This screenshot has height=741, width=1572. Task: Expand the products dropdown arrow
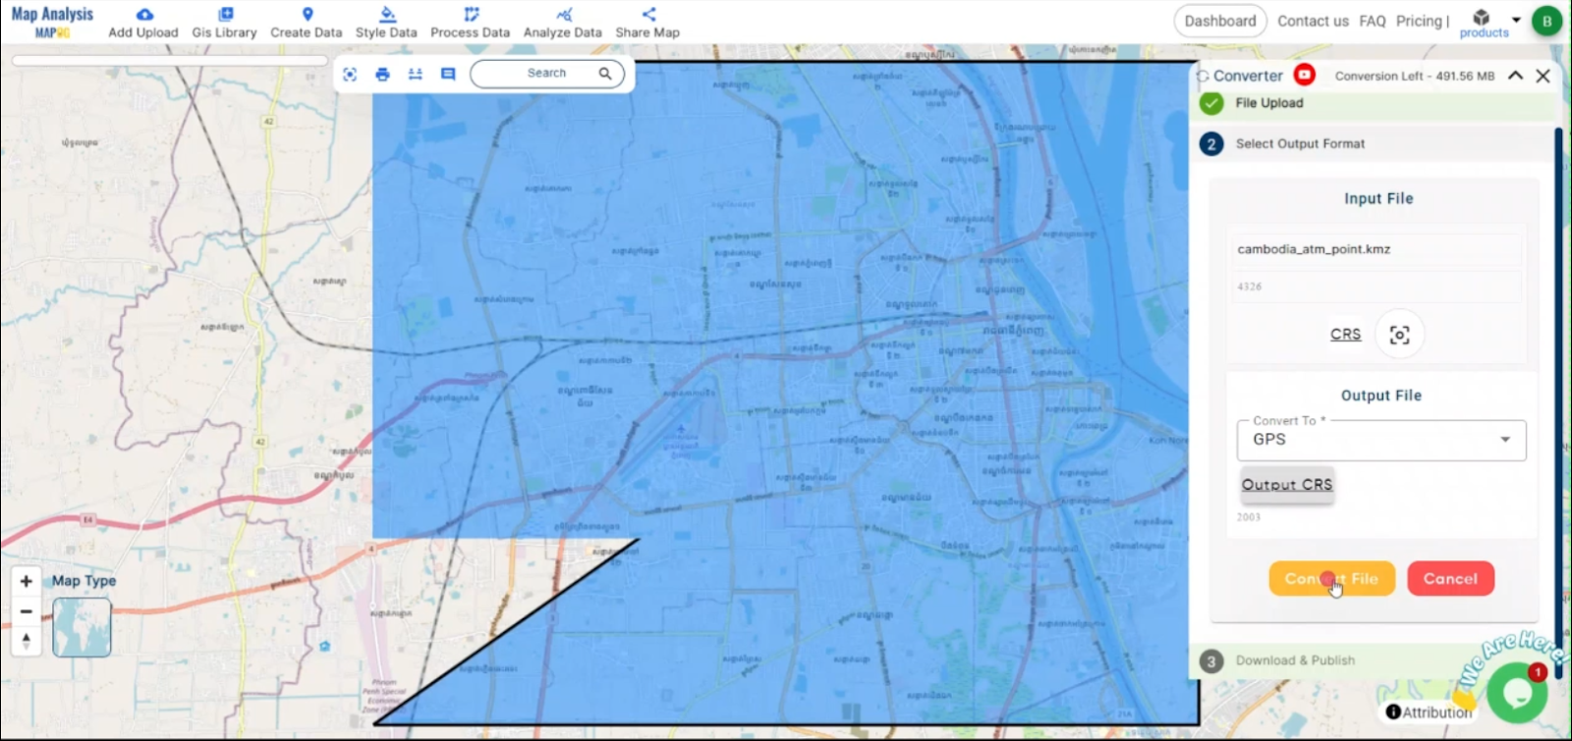(x=1516, y=20)
